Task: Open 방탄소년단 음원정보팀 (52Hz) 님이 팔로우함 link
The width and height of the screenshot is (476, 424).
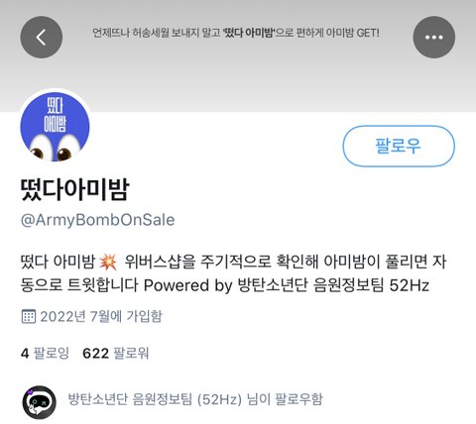Action: point(195,399)
